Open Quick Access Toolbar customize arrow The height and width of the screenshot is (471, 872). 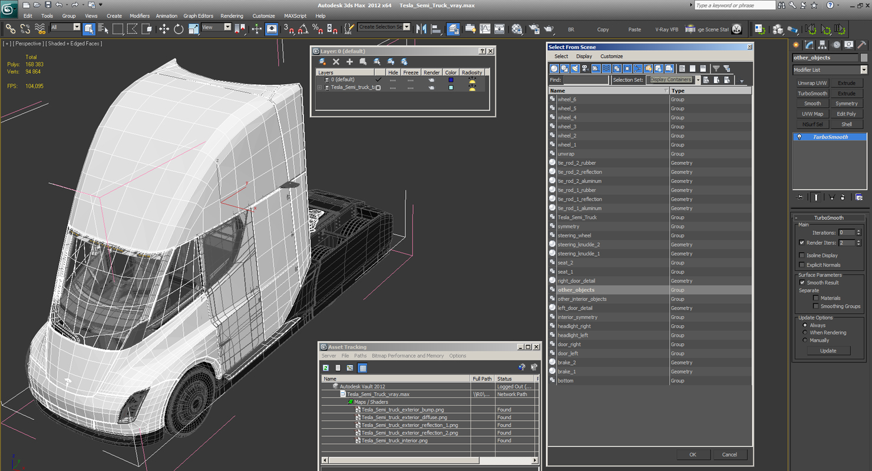pos(101,5)
